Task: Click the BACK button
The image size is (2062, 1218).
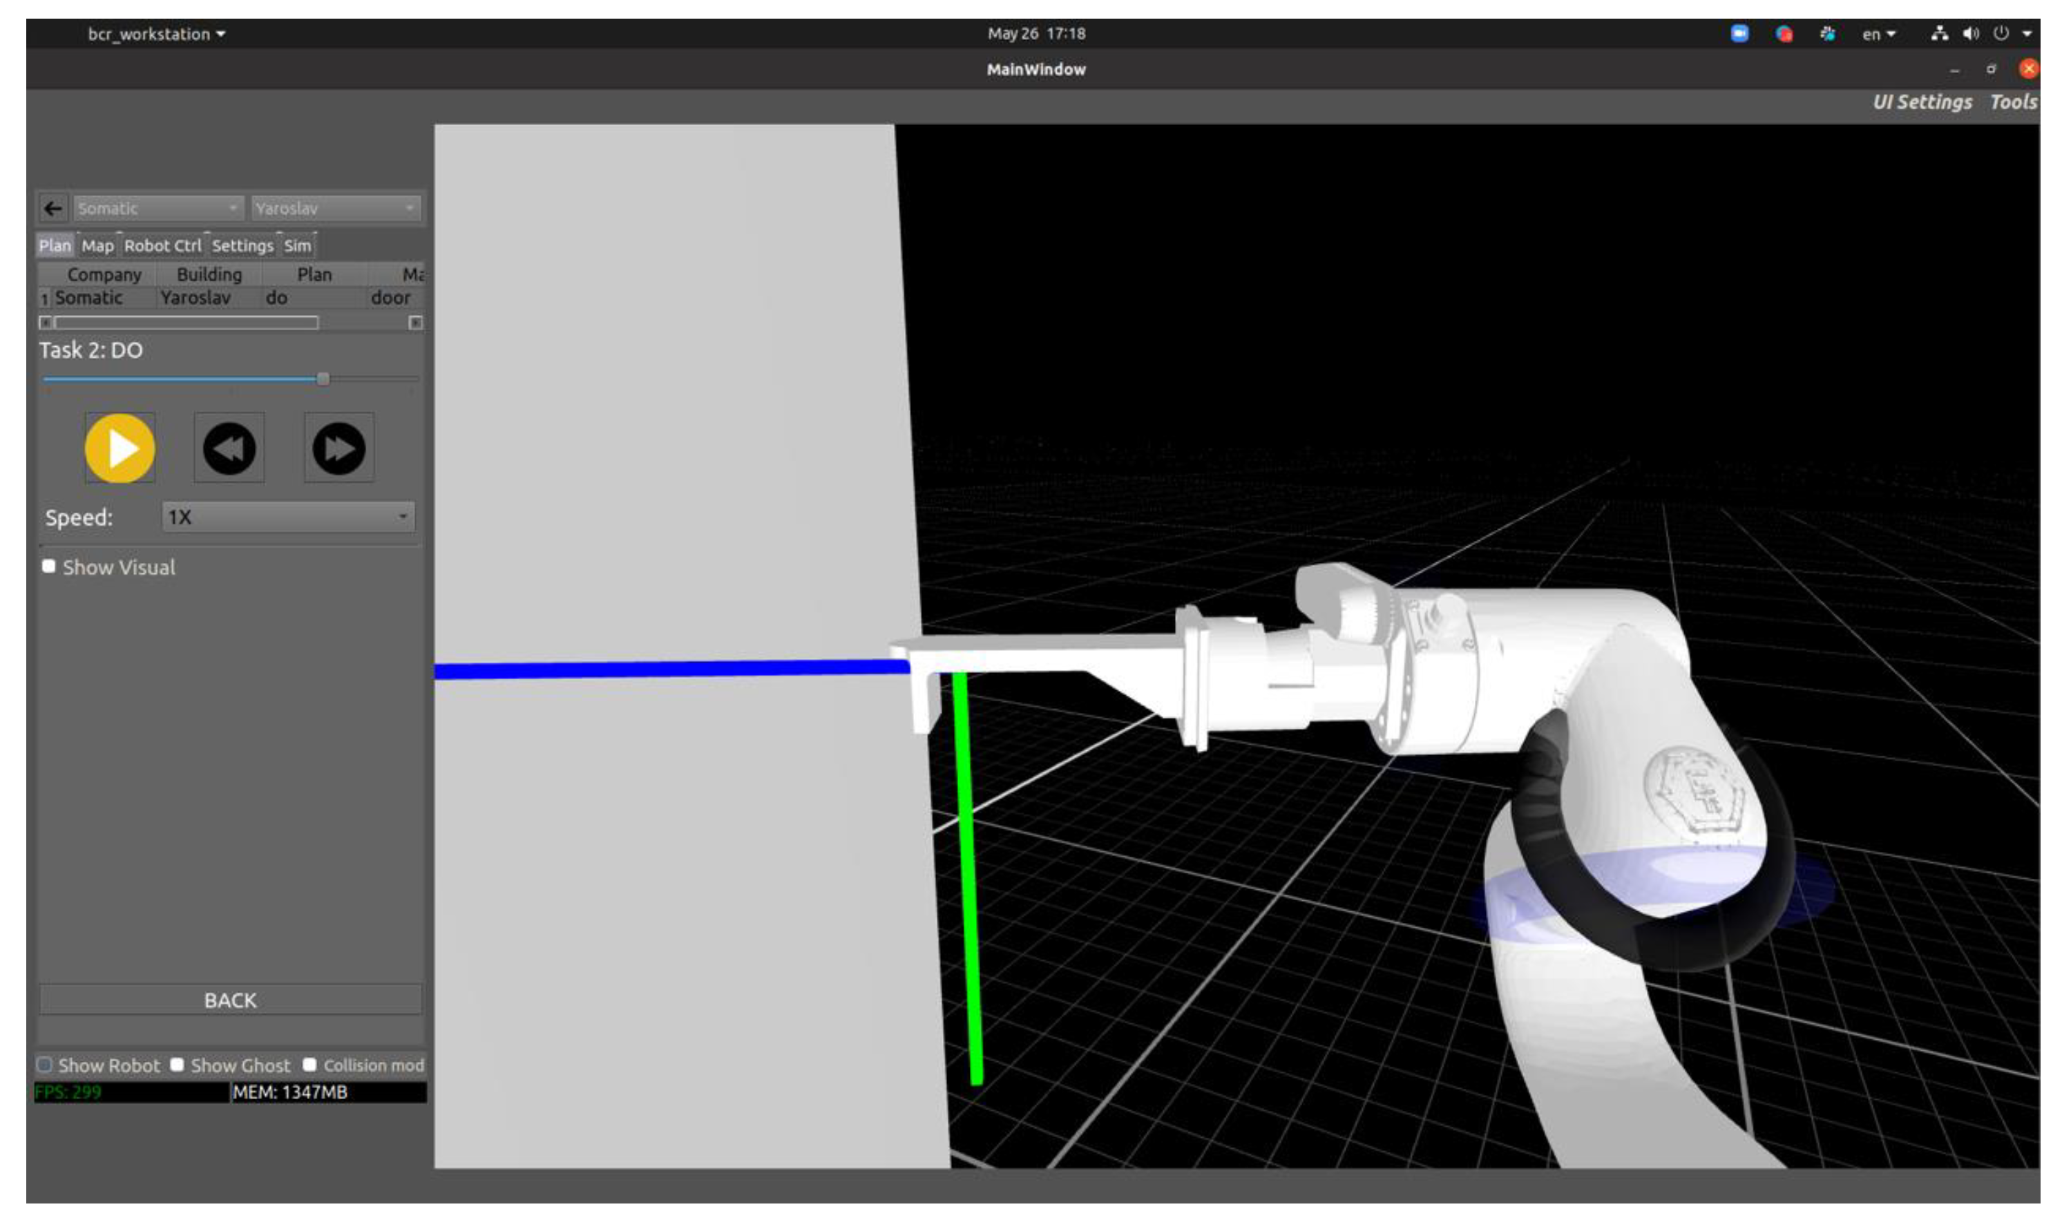Action: click(231, 1000)
